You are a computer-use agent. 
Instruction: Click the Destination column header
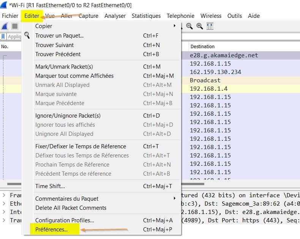point(202,46)
